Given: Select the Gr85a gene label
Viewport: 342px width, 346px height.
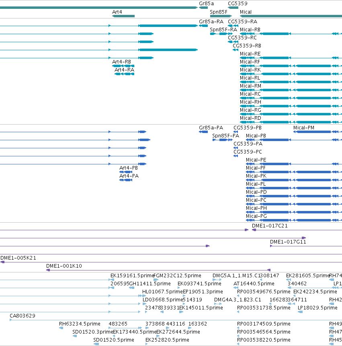Looking at the screenshot, I should (206, 4).
